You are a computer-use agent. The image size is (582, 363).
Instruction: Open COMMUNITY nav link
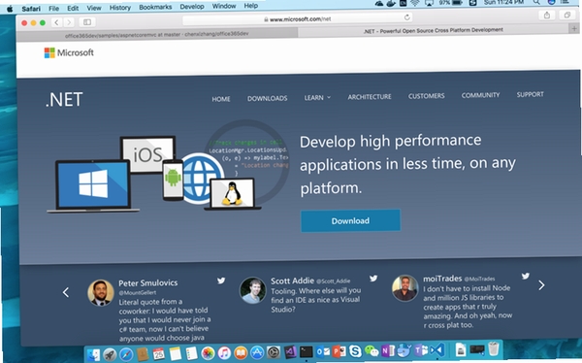click(x=480, y=95)
